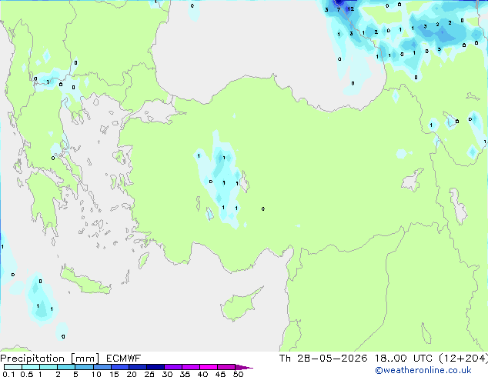This screenshot has width=488, height=377.
Task: Click the '7' precipitation value on map
Action: click(x=339, y=10)
